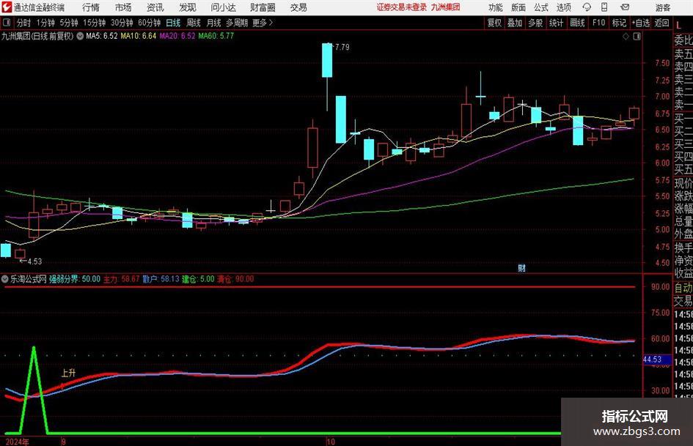Open the 资讯 menu
Image resolution: width=693 pixels, height=446 pixels.
point(155,7)
